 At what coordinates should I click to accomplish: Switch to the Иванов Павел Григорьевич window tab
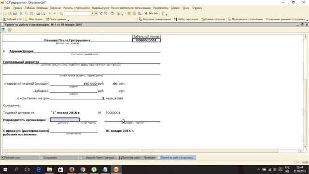[x=98, y=158]
